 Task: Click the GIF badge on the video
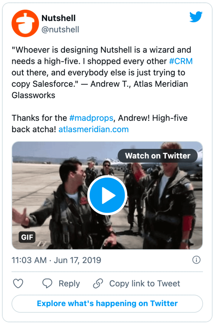coord(27,238)
